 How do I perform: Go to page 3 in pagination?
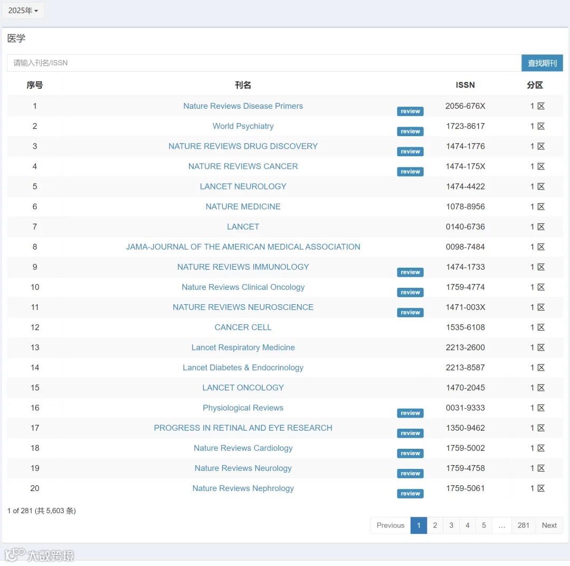(x=451, y=525)
